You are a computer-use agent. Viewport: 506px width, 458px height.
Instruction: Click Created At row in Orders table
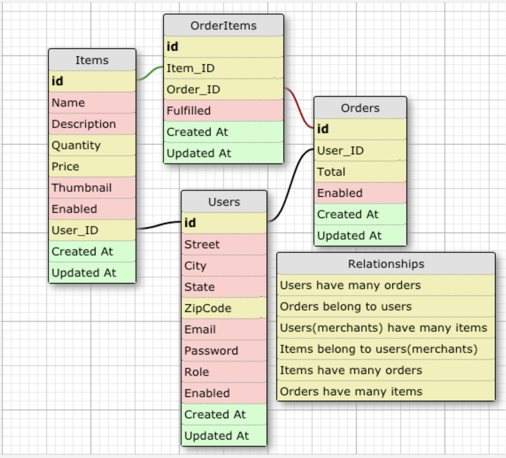click(360, 214)
